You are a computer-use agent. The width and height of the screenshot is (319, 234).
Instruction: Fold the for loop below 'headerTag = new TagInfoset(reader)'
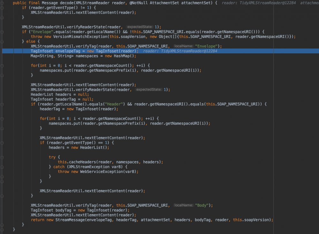(2, 119)
